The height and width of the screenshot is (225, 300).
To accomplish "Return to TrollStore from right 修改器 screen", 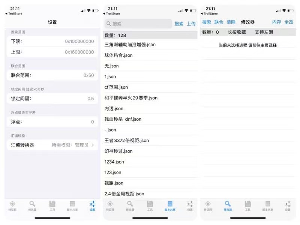I will coord(209,13).
